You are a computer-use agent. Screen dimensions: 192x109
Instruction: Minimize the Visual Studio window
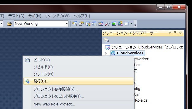coord(161,7)
